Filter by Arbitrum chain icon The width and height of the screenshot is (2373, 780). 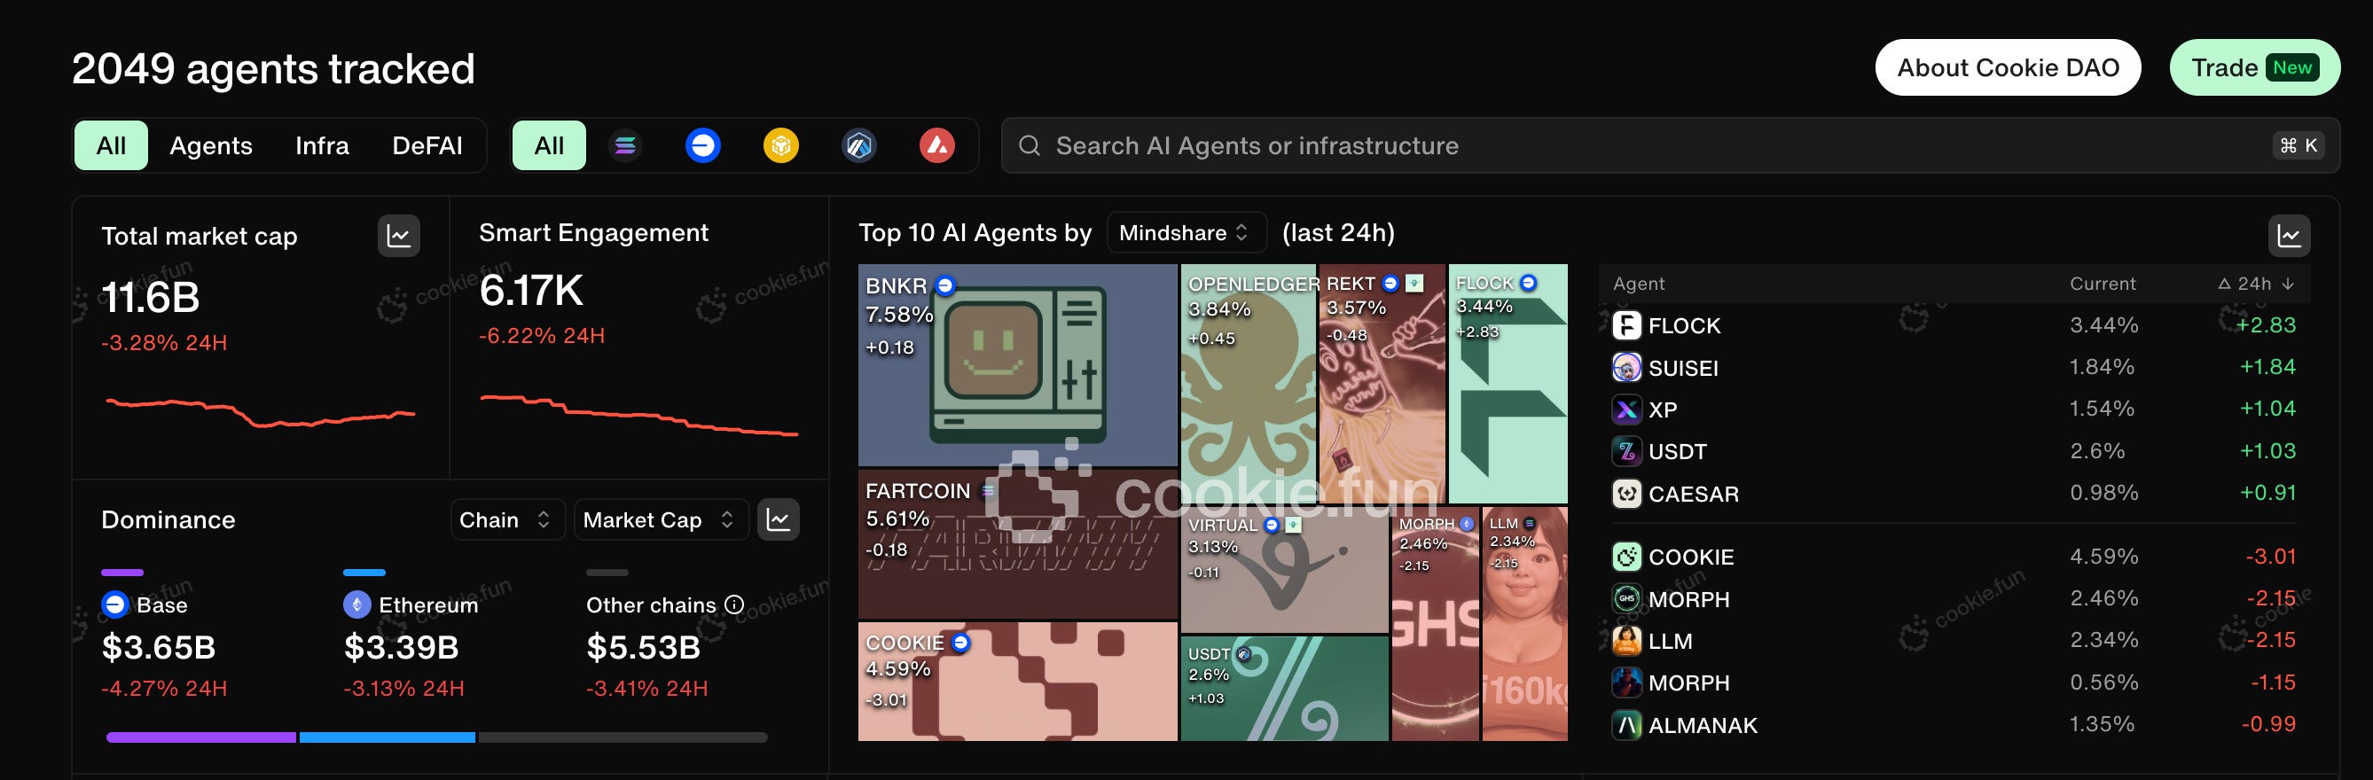(x=858, y=145)
